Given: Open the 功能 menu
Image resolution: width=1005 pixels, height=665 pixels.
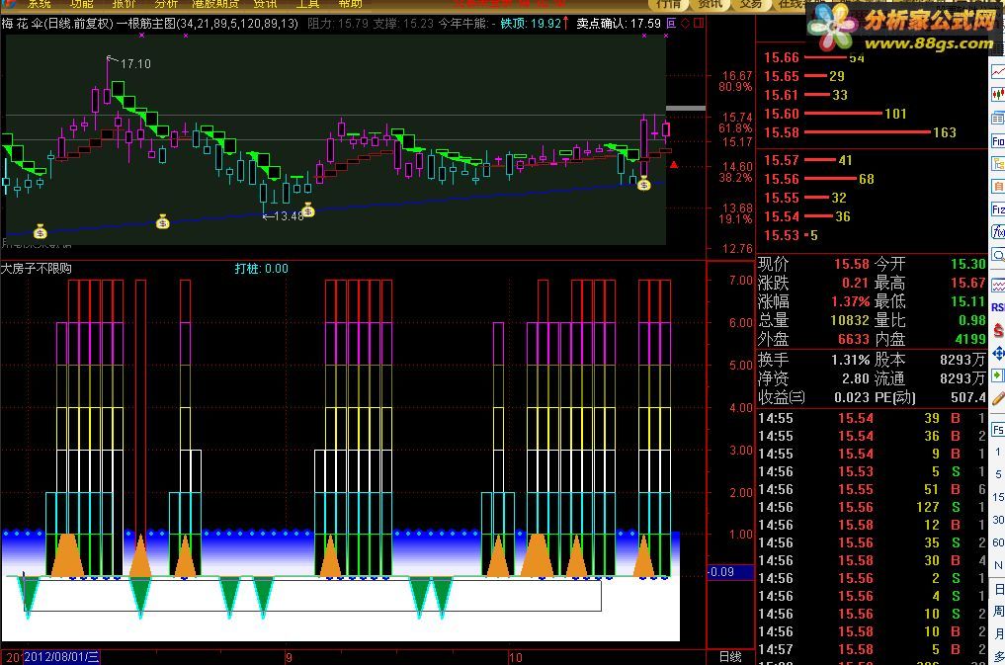Looking at the screenshot, I should click(81, 4).
